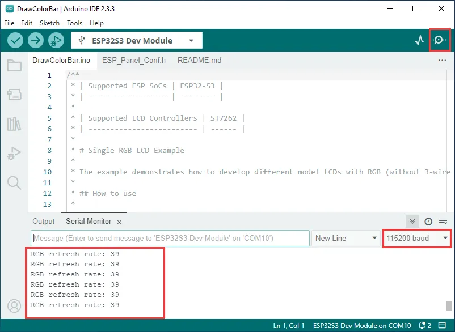Open Serial Monitor magnifier icon
Screen dimensions: 455x332
tap(440, 41)
